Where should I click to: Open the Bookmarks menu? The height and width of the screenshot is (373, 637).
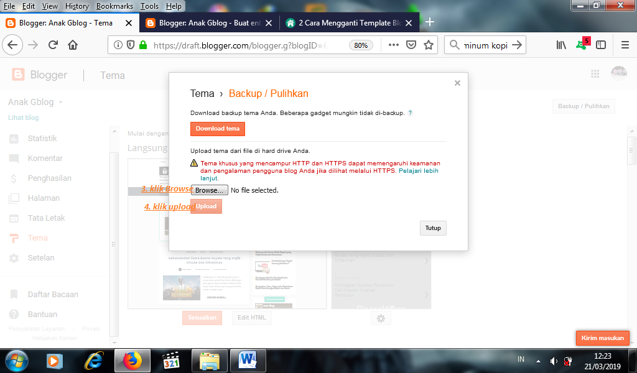pos(114,6)
